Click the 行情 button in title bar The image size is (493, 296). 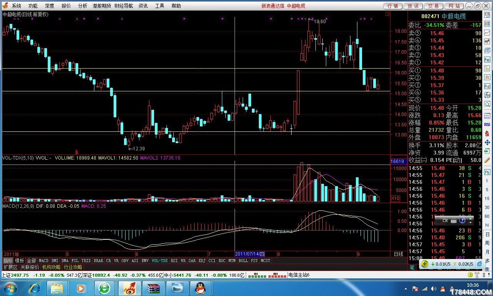393,6
